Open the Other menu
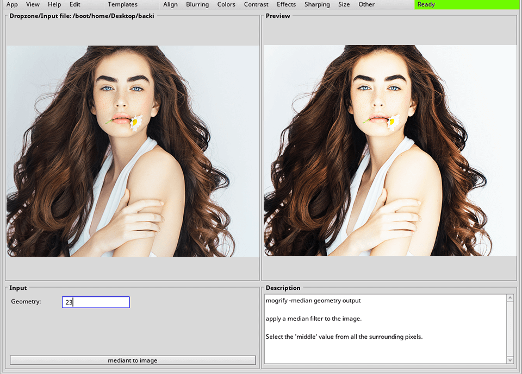This screenshot has width=522, height=374. 366,4
